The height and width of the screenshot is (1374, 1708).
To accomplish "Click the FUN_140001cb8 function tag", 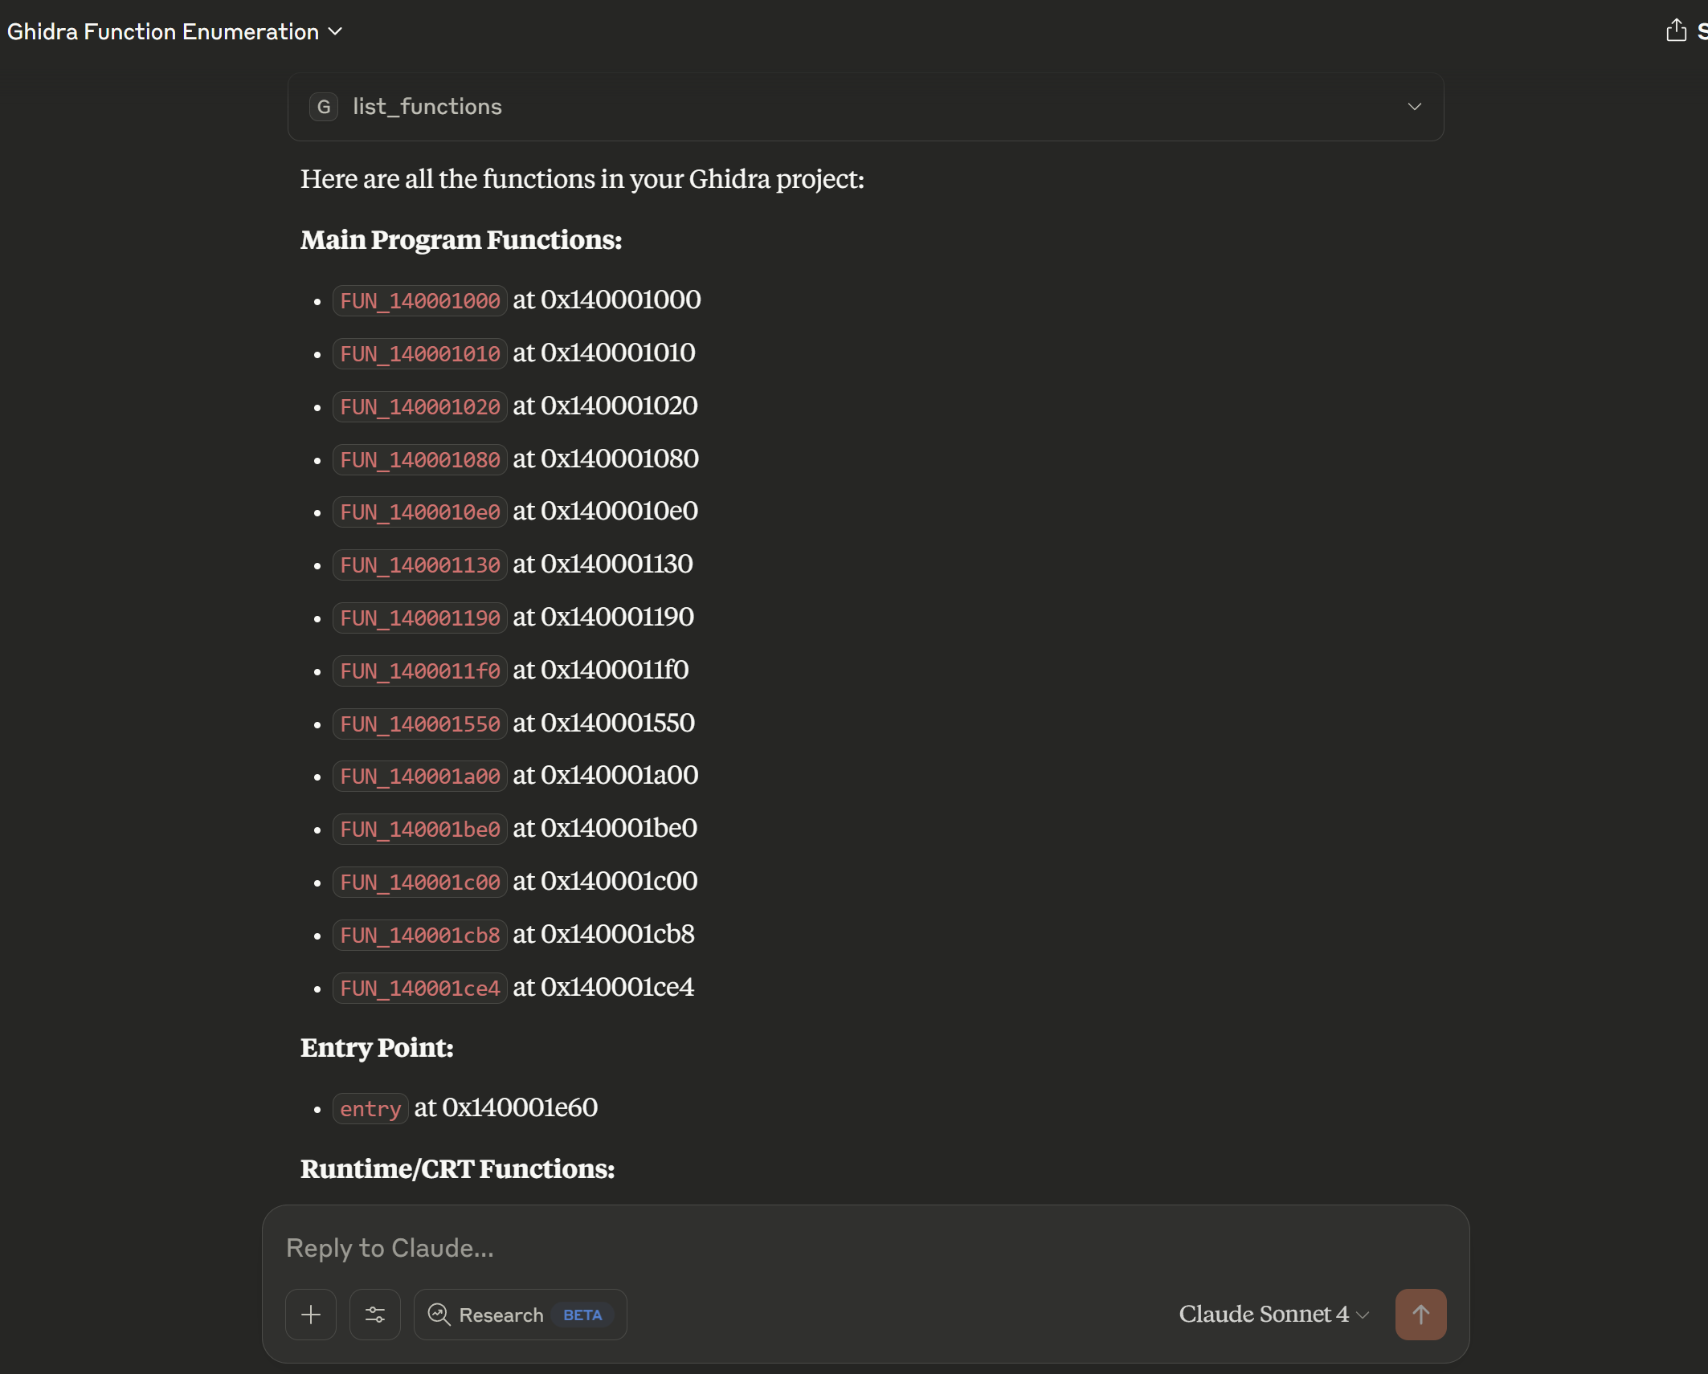I will tap(419, 936).
